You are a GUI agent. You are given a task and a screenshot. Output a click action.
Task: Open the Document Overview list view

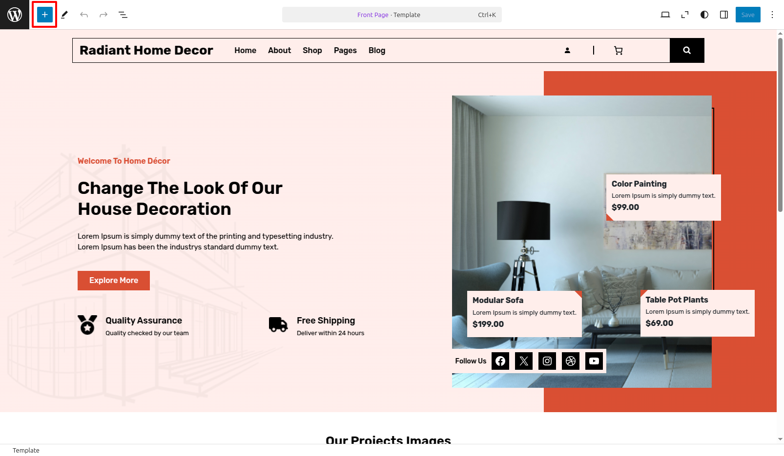123,15
